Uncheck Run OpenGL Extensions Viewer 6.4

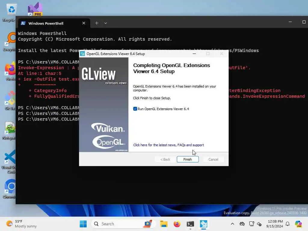point(135,109)
